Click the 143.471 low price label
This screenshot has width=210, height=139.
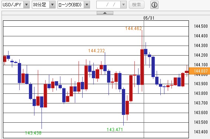(x=115, y=130)
